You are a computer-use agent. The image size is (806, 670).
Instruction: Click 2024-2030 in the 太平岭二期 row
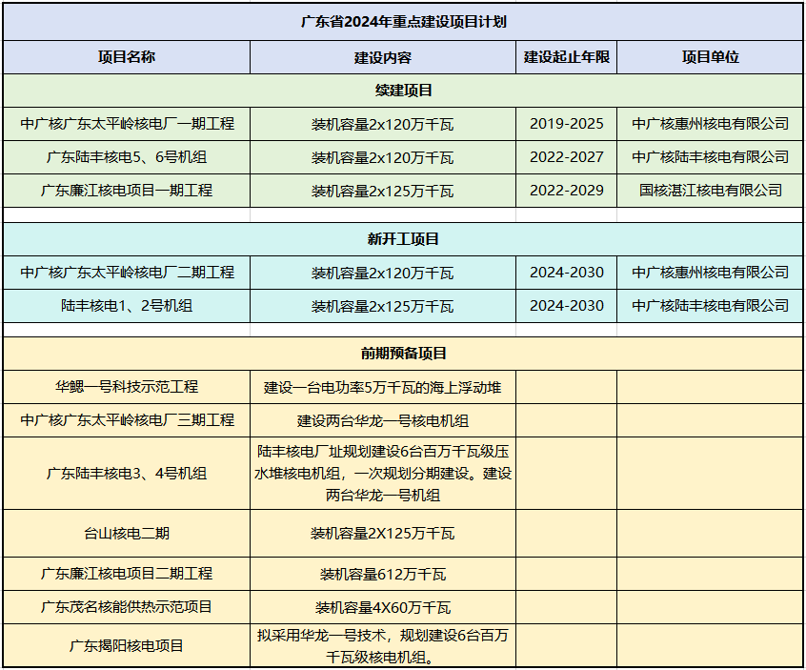567,273
